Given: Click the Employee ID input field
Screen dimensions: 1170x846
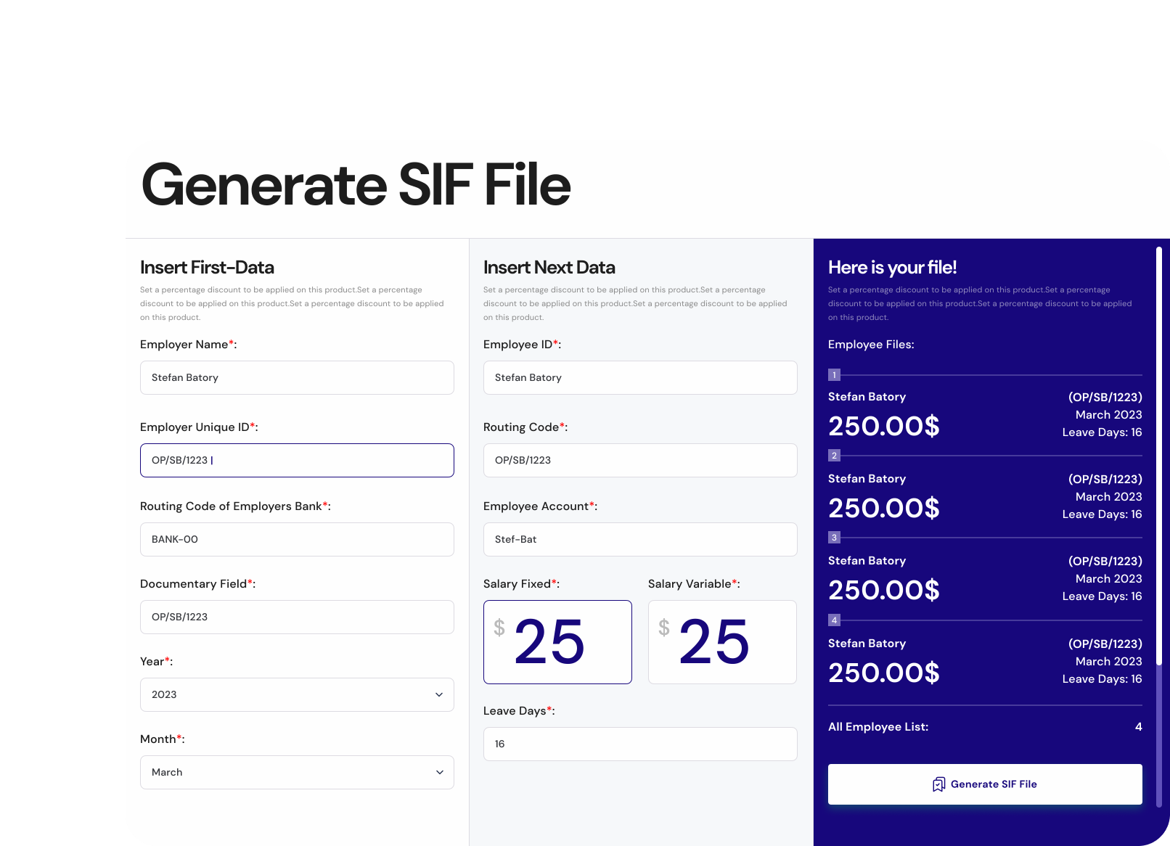Looking at the screenshot, I should click(x=640, y=377).
